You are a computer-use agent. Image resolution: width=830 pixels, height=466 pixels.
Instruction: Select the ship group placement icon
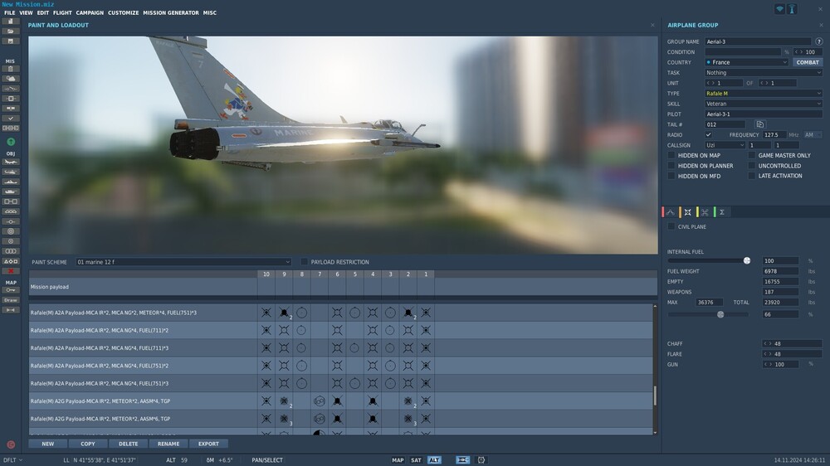pos(11,182)
